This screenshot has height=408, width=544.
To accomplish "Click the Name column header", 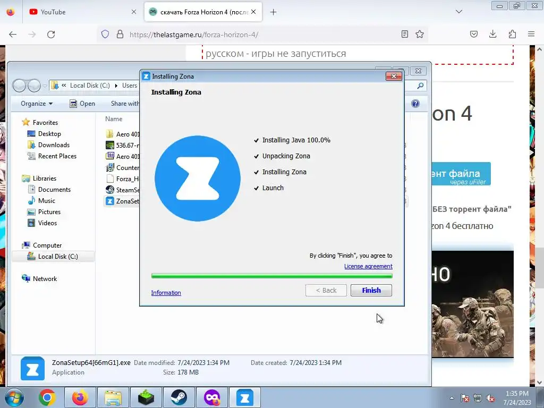I will click(x=114, y=118).
